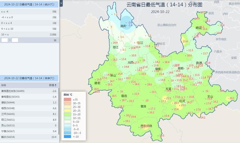Select station row 56651 with value 8.9
The image size is (240, 143).
[x=29, y=120]
